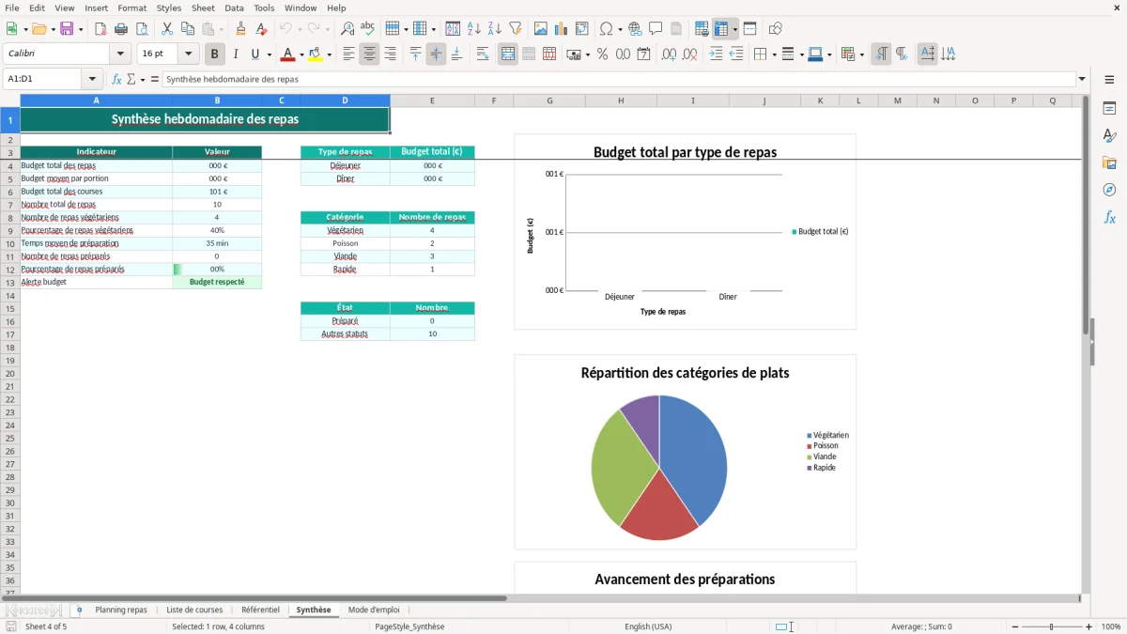Expand the formula bar arrow
Image resolution: width=1127 pixels, height=634 pixels.
1082,79
